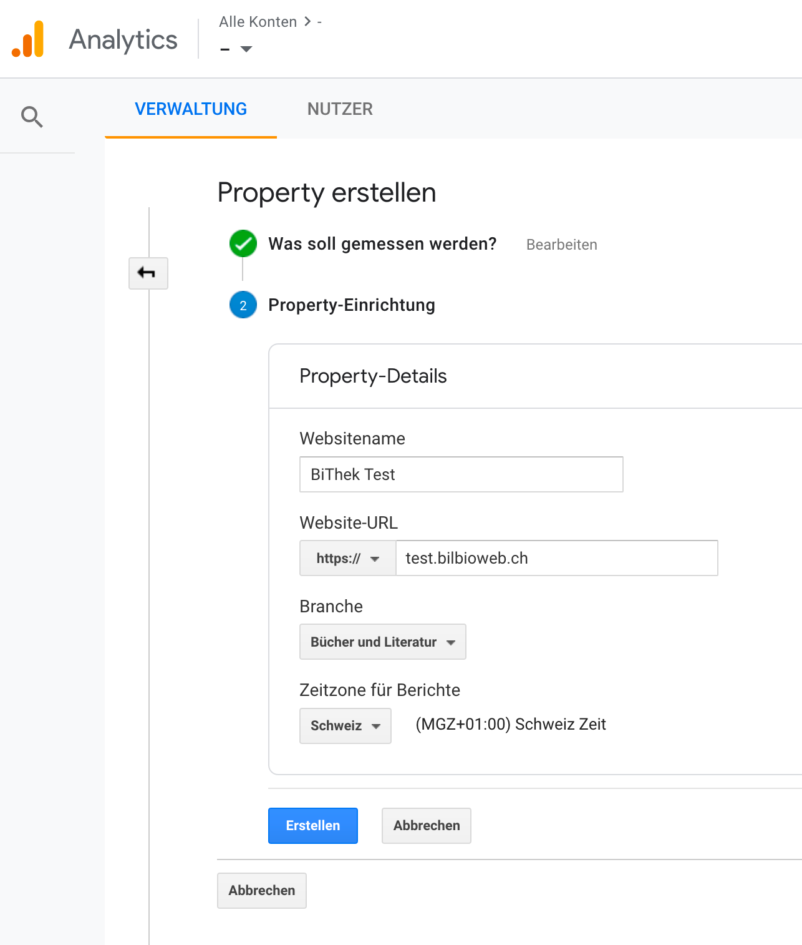Click the chevron next to Alle Konten

(x=307, y=22)
